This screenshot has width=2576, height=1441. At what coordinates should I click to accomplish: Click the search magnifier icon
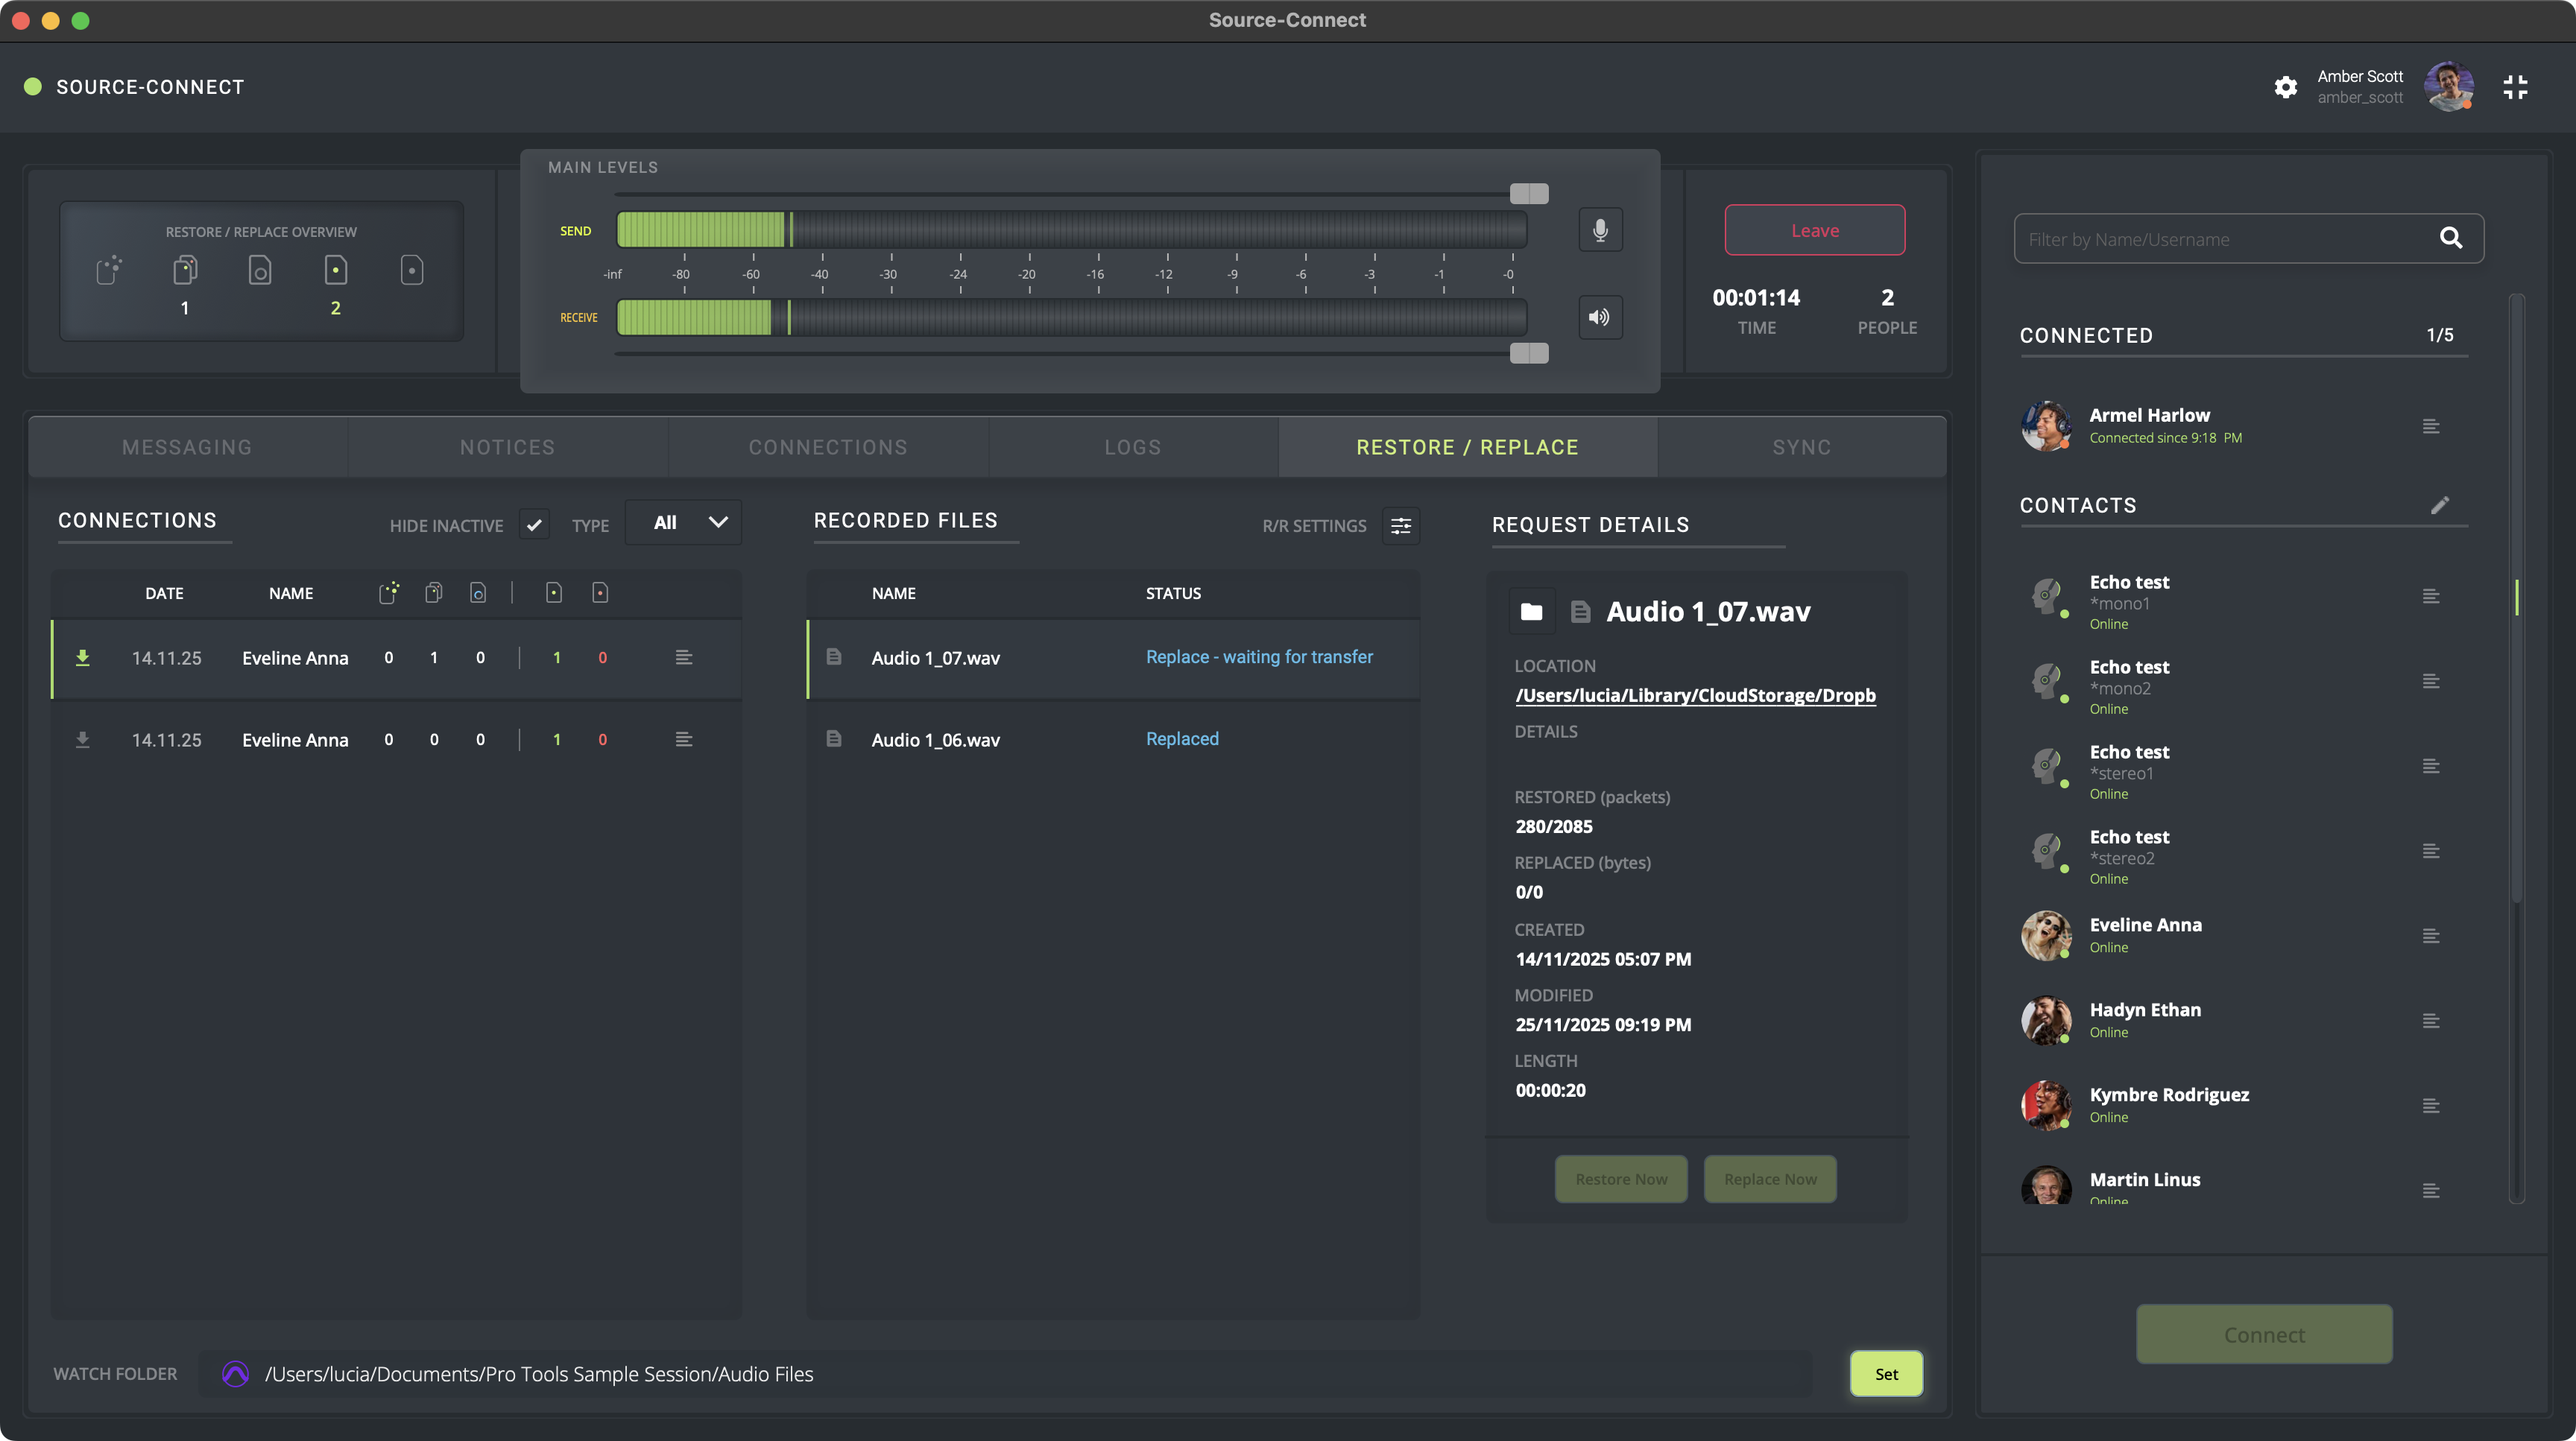click(2451, 238)
